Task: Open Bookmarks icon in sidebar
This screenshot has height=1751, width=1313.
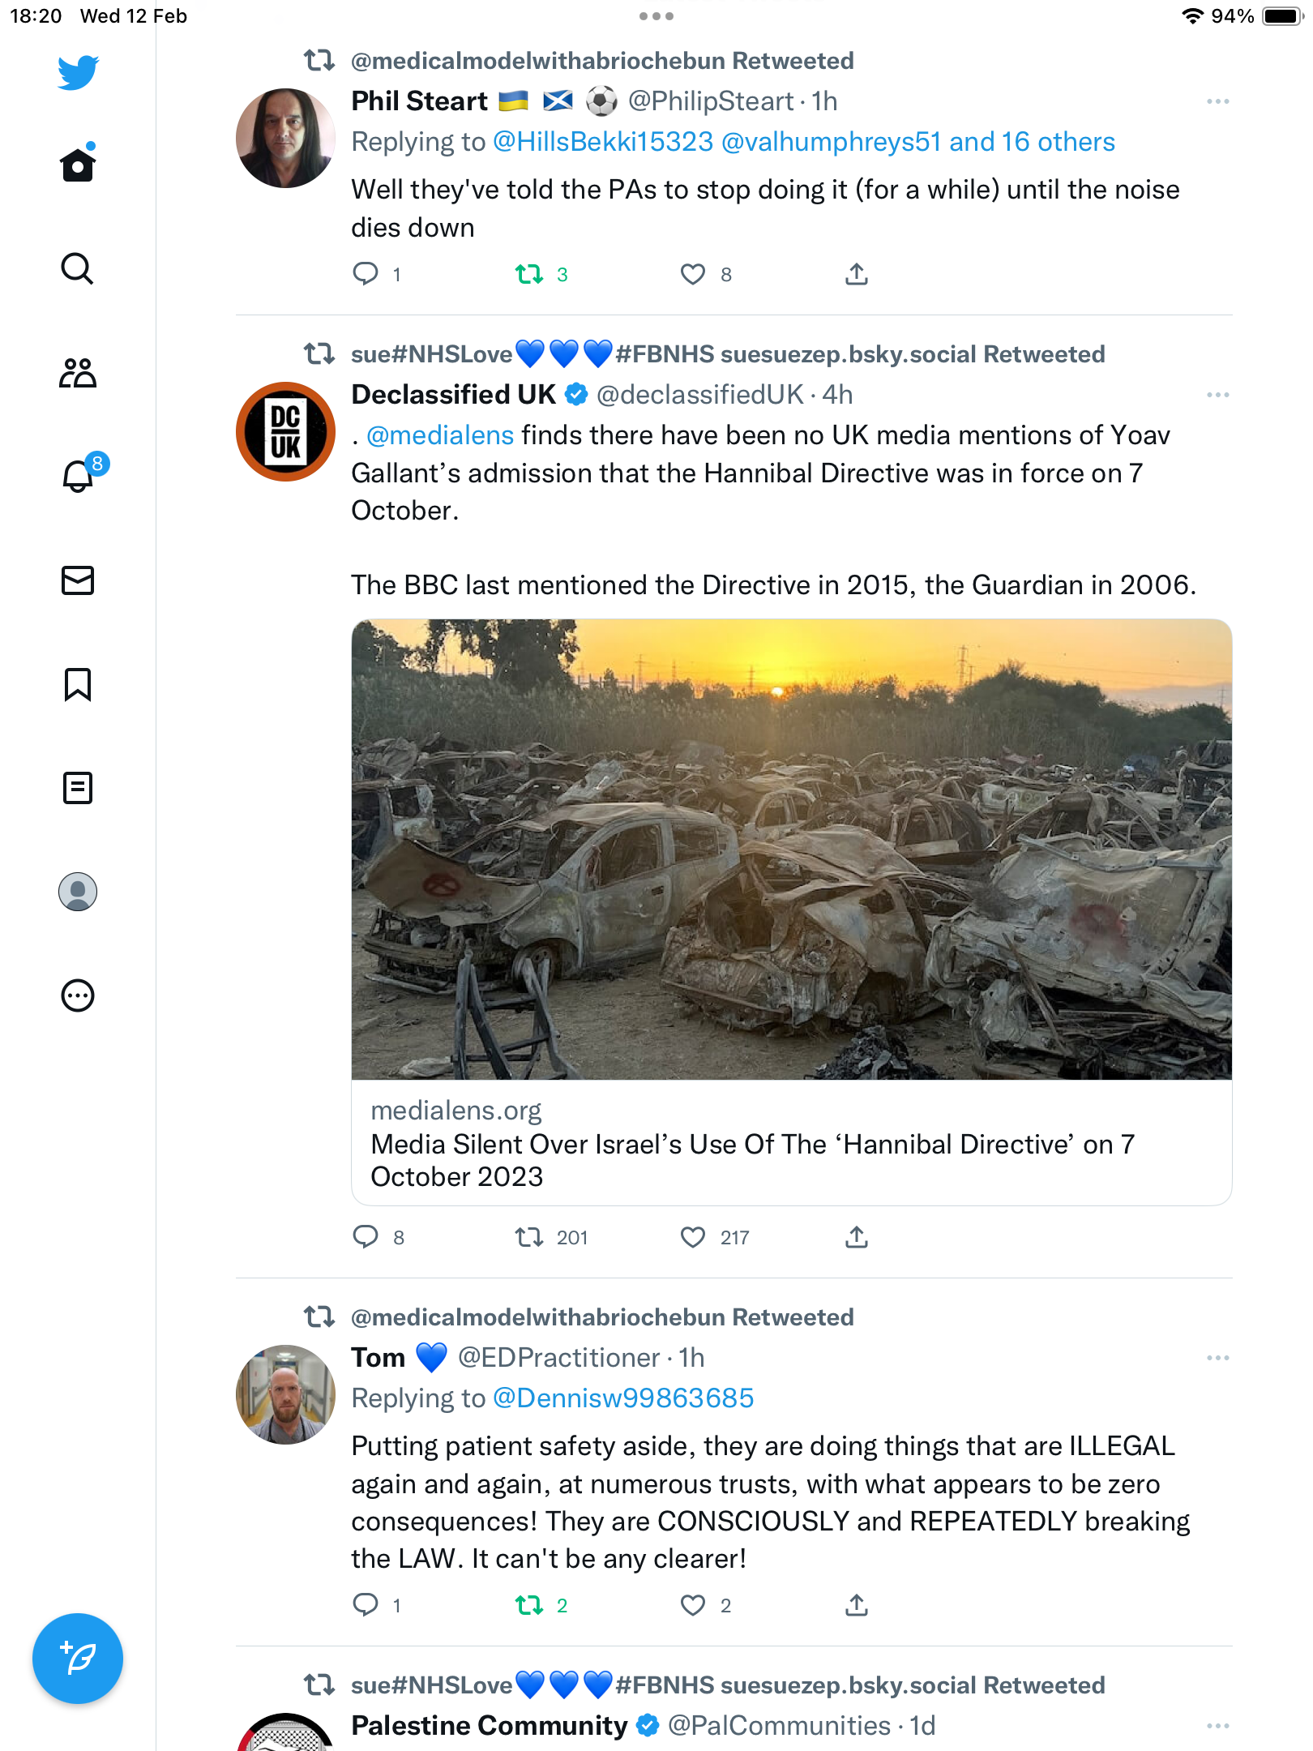Action: coord(78,684)
